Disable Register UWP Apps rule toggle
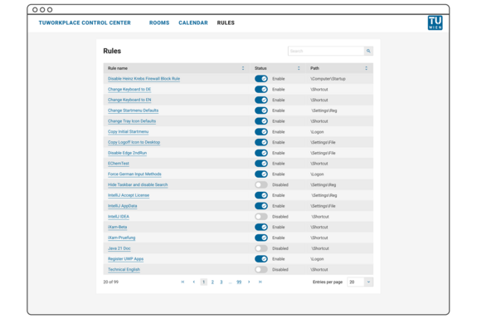This screenshot has height=319, width=477. (x=261, y=258)
